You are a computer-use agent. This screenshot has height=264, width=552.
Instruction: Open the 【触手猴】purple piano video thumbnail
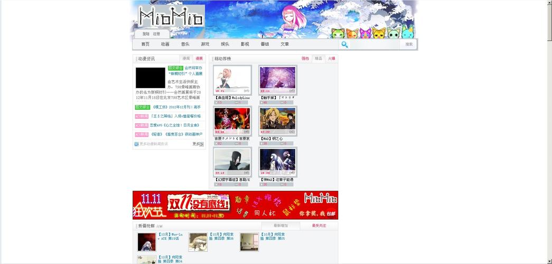click(x=277, y=80)
